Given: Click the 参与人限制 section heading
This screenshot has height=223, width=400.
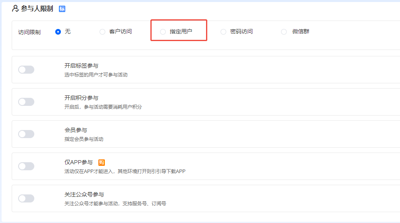Looking at the screenshot, I should [x=37, y=8].
